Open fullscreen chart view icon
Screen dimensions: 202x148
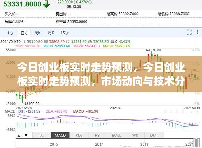[x=189, y=32]
